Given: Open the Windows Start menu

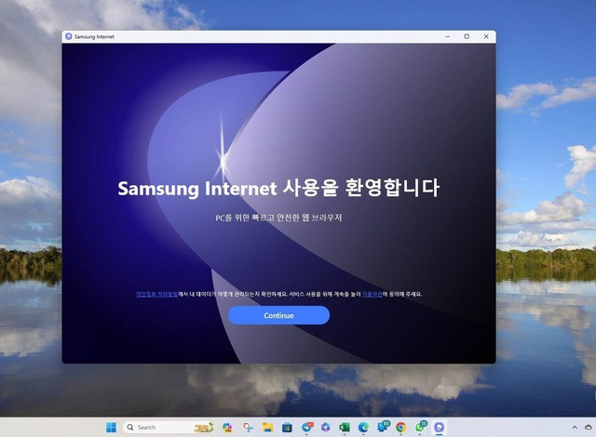Looking at the screenshot, I should (x=112, y=428).
